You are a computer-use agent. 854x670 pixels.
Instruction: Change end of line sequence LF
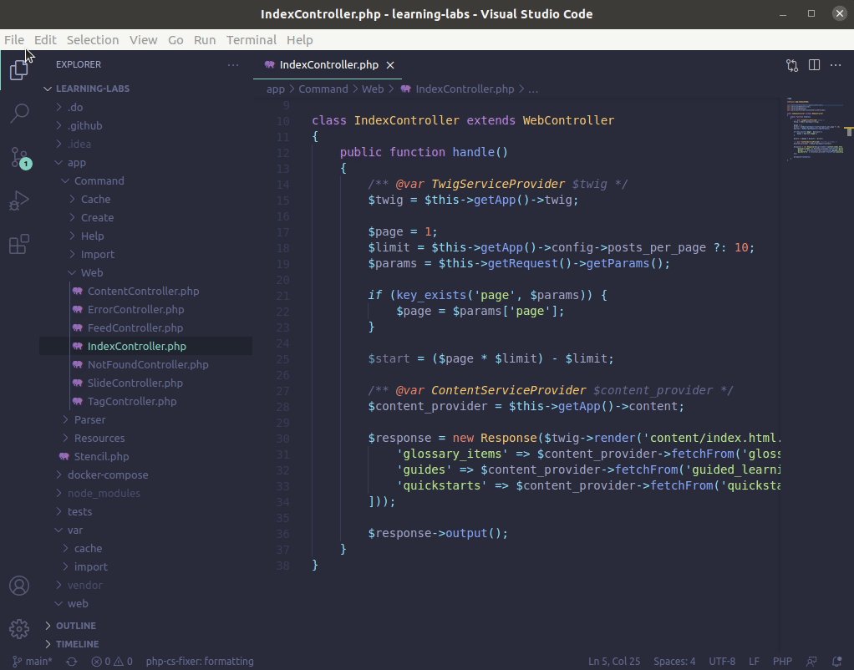[754, 662]
